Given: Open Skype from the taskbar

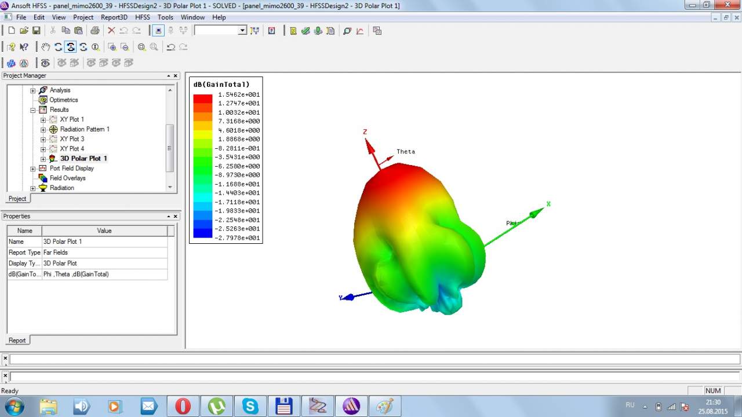Looking at the screenshot, I should [250, 406].
